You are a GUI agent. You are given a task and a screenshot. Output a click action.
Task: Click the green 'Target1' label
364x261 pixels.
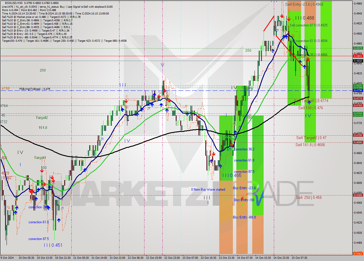tap(40, 158)
